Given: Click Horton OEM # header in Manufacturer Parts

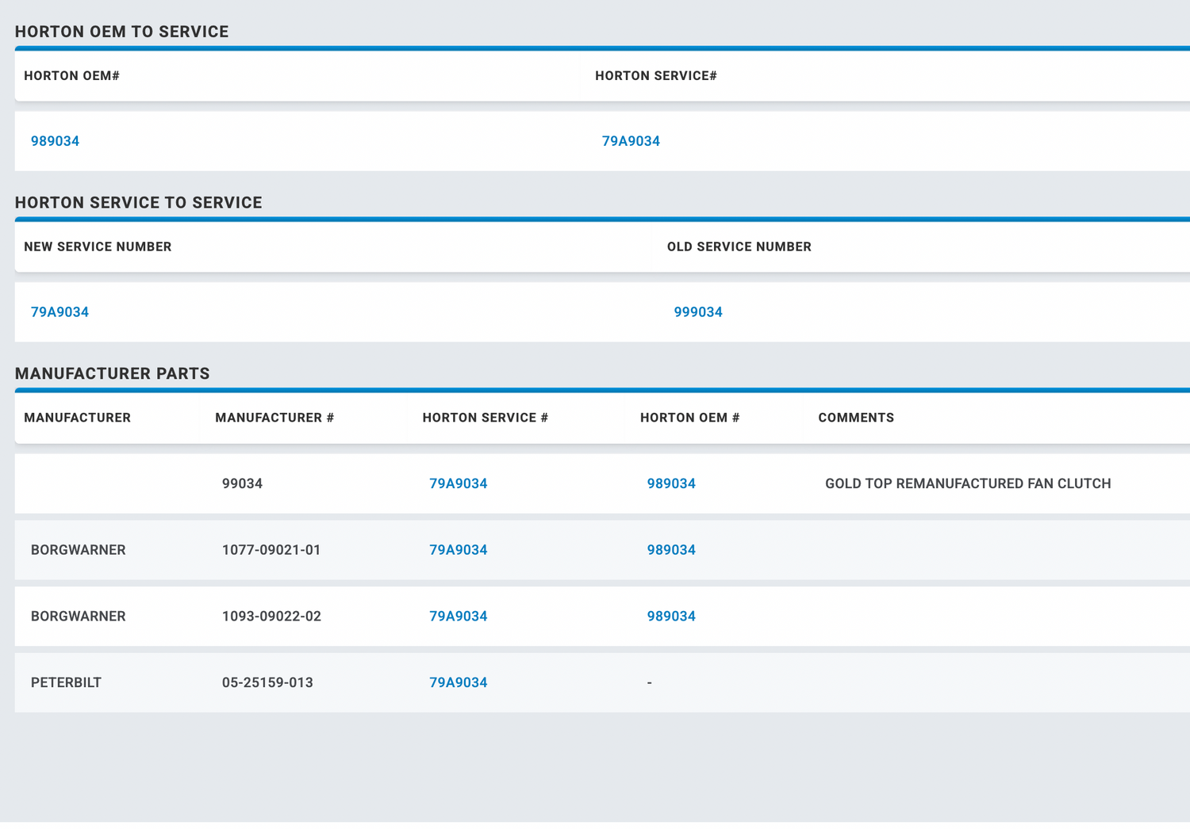Looking at the screenshot, I should point(689,418).
